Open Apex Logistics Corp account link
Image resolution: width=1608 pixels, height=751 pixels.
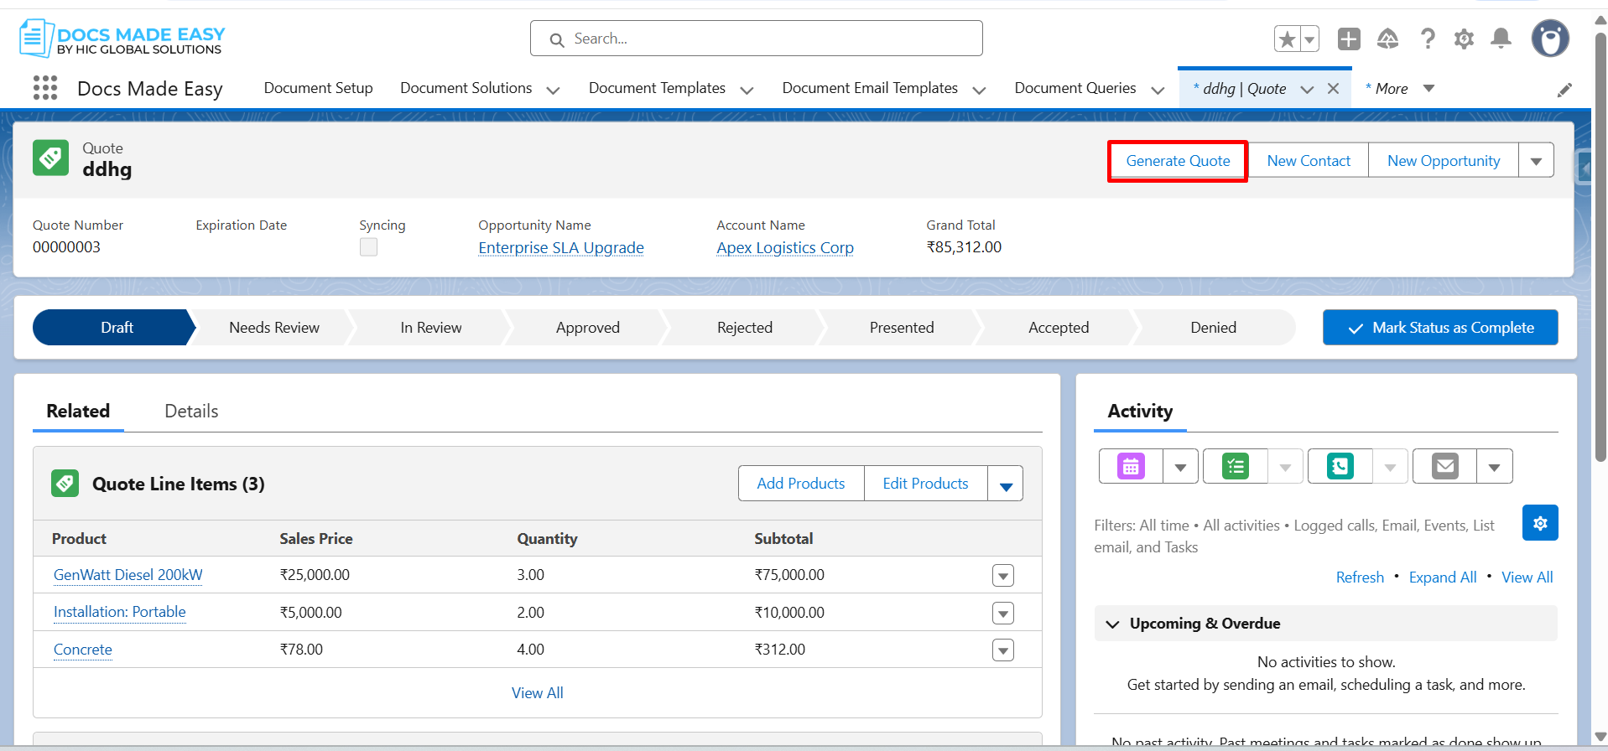point(784,248)
